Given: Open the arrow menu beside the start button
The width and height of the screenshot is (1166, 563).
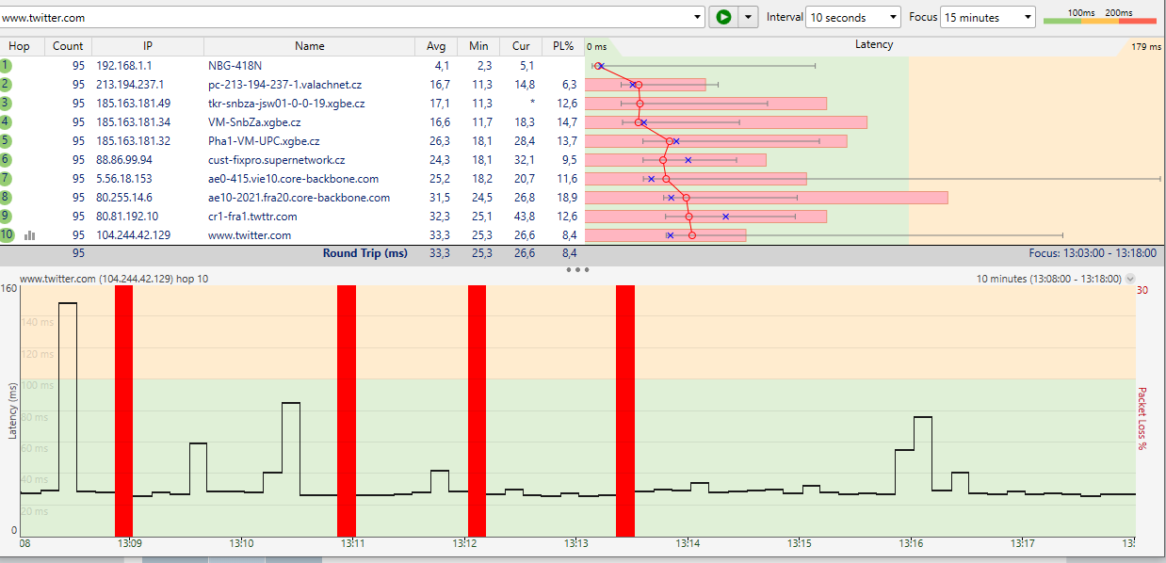Looking at the screenshot, I should [749, 17].
